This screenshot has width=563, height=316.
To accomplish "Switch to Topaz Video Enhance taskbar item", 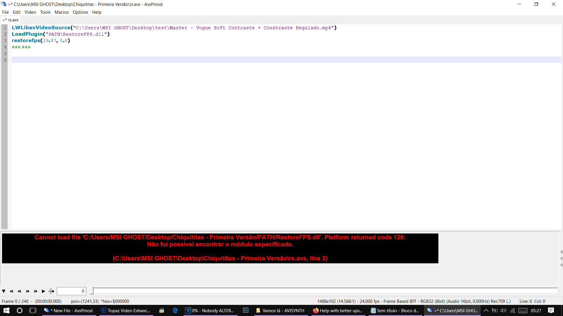I will point(126,310).
